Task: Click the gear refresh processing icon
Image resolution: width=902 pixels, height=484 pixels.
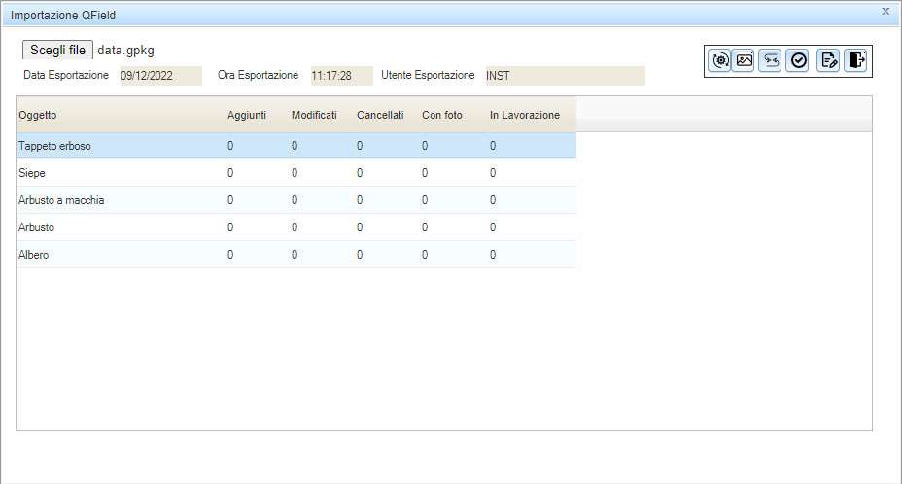Action: click(x=720, y=60)
